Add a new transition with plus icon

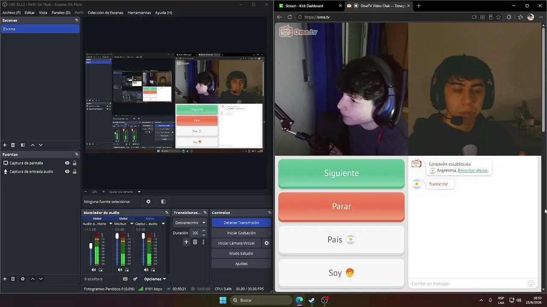186,242
